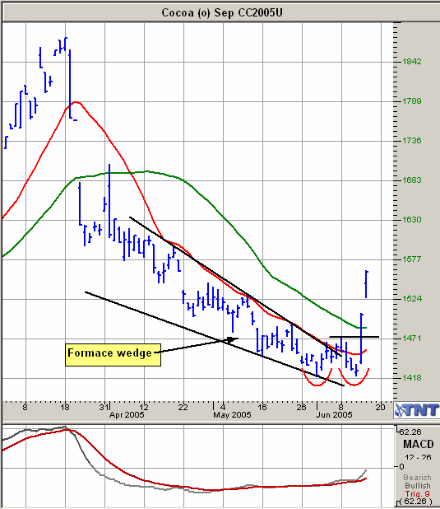Click the 1418 price axis label

(412, 378)
